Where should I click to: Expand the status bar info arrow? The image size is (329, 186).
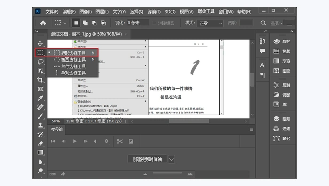(125, 121)
